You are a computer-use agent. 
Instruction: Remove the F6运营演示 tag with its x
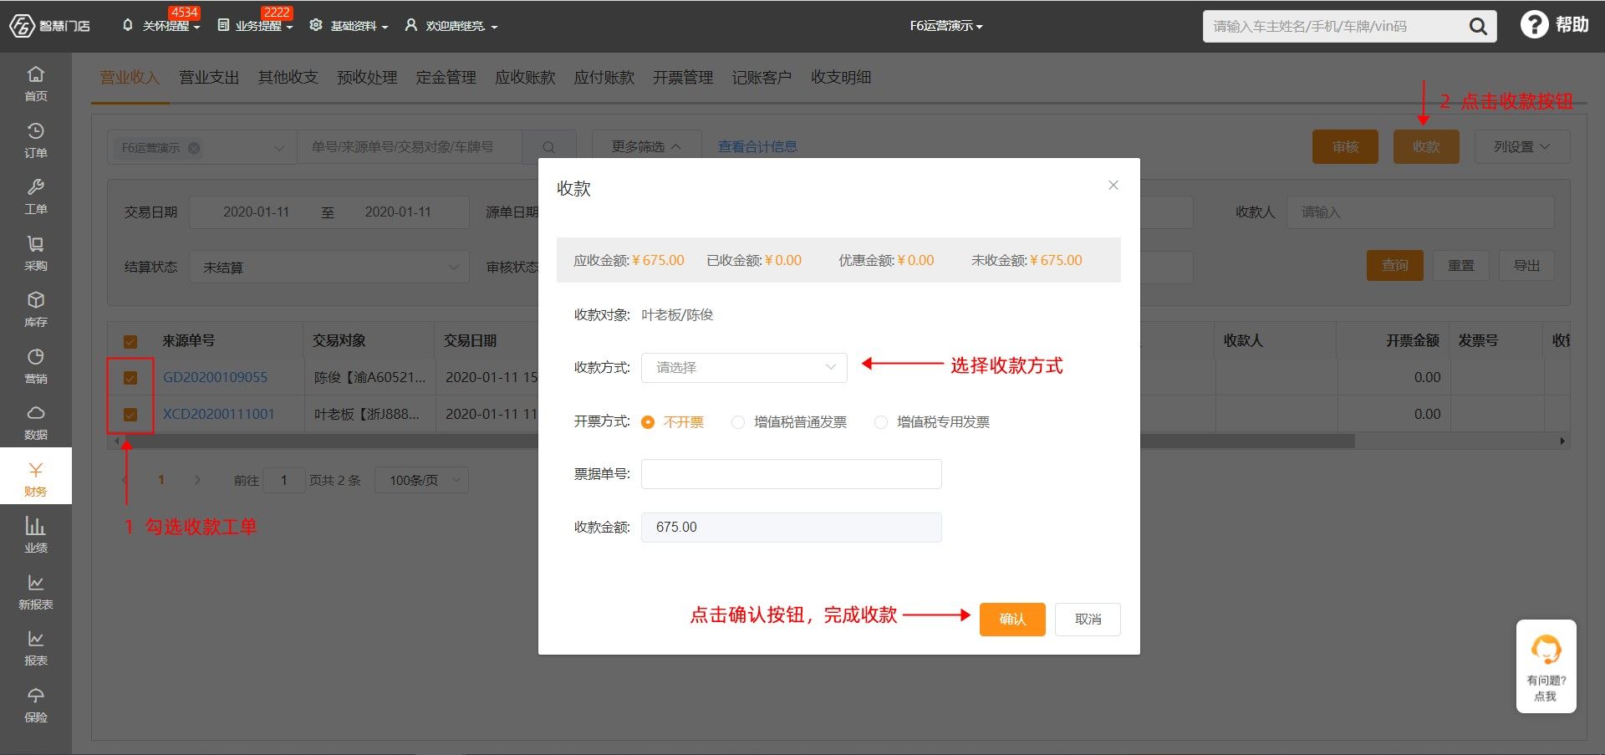point(194,148)
